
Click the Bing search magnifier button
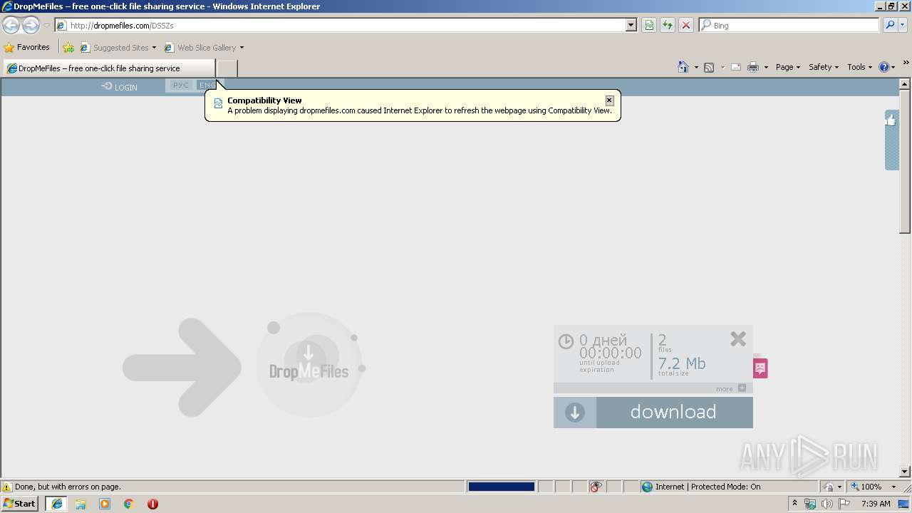click(889, 25)
